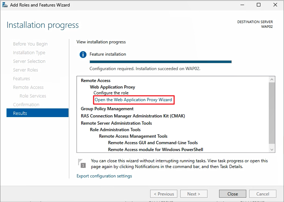
Task: Click the Close button
Action: pyautogui.click(x=232, y=194)
